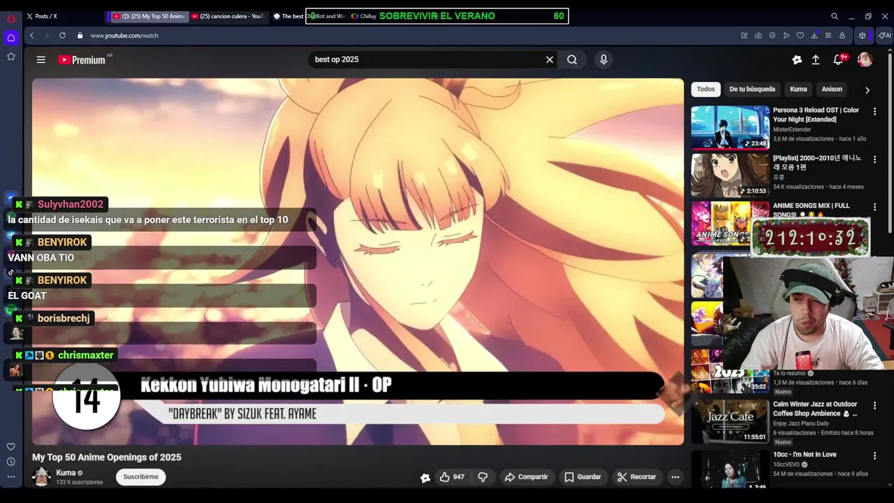Viewport: 894px width, 503px height.
Task: Open the account avatar menu
Action: 865,60
